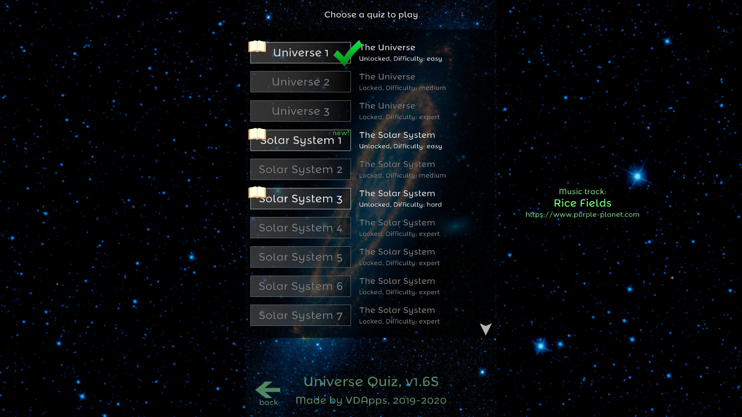The height and width of the screenshot is (417, 742).
Task: Open the study book for Solar System 1
Action: point(257,134)
